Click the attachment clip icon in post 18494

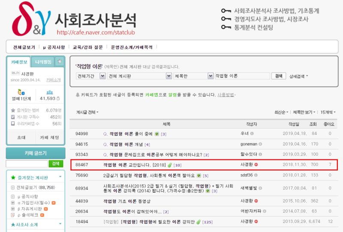pyautogui.click(x=199, y=222)
